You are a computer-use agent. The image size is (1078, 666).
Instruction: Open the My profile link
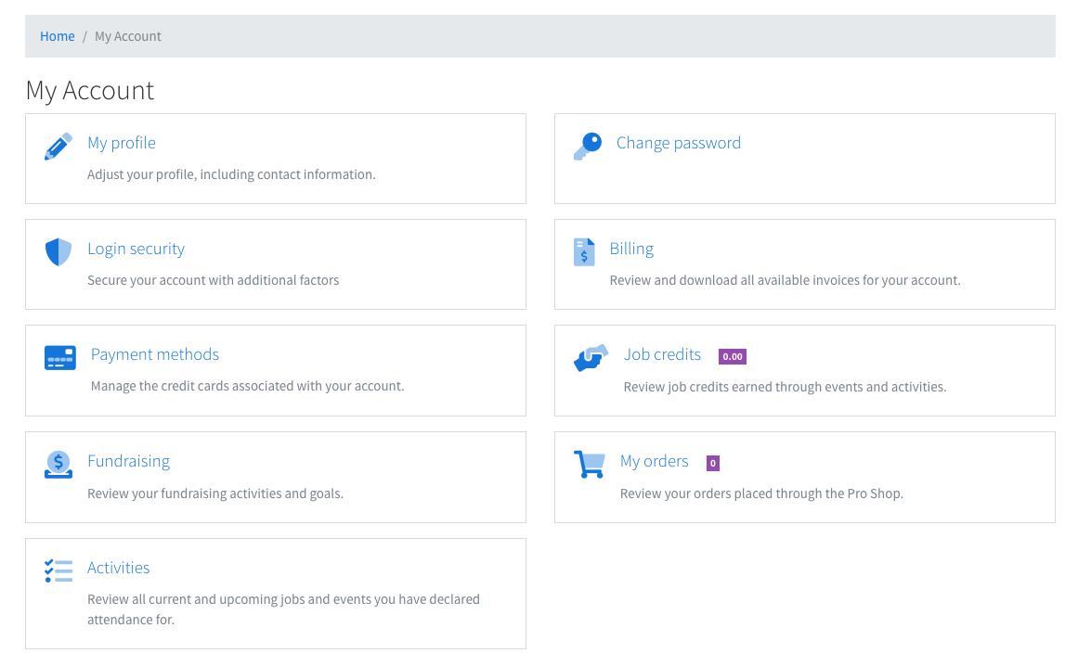122,143
